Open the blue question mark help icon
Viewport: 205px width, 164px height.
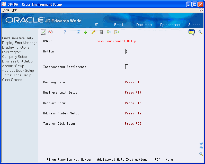pyautogui.click(x=65, y=32)
